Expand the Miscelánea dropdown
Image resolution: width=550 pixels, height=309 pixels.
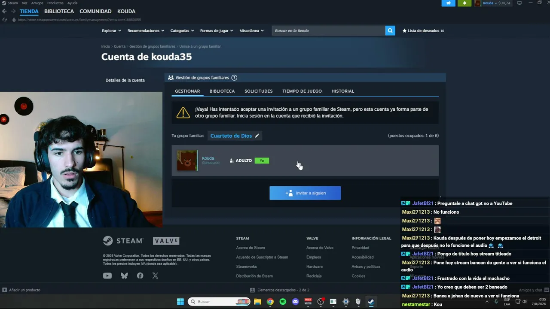click(251, 30)
